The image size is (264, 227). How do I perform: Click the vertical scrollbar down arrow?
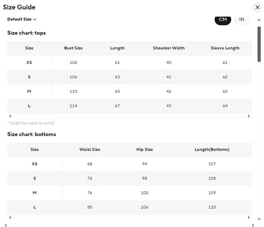pos(259,219)
